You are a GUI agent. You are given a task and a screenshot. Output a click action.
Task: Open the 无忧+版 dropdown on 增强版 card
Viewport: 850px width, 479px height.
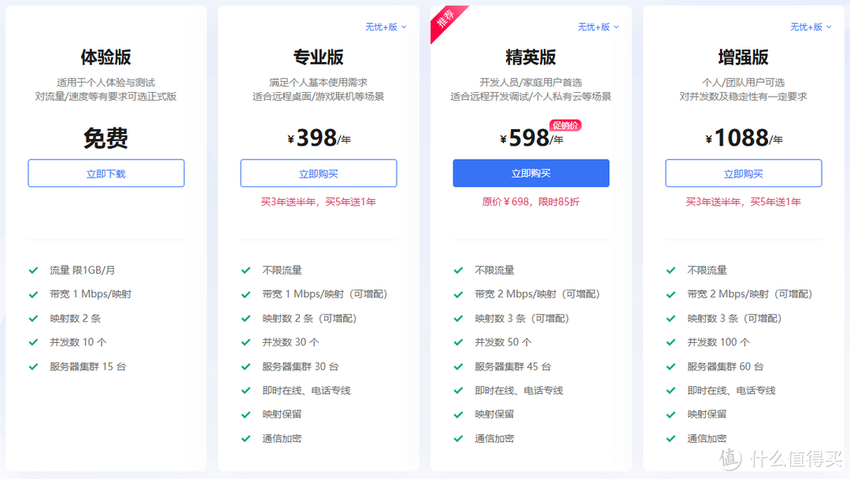point(811,27)
